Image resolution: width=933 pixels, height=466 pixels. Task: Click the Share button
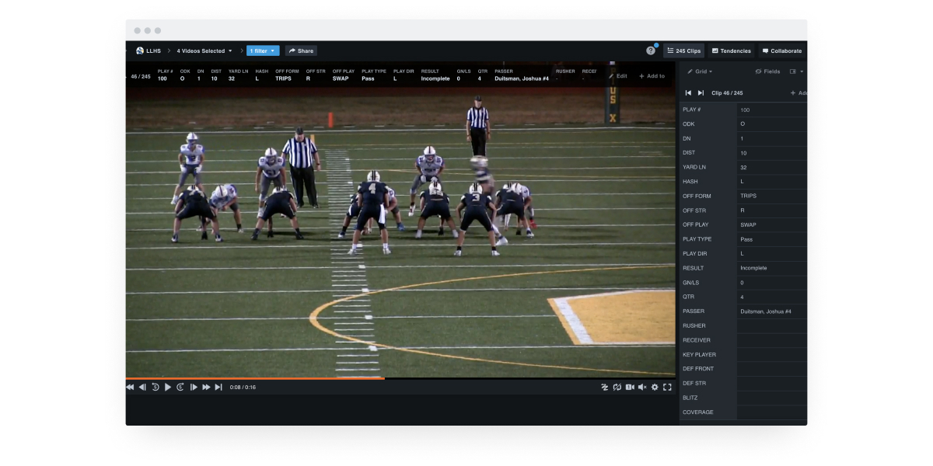point(301,50)
